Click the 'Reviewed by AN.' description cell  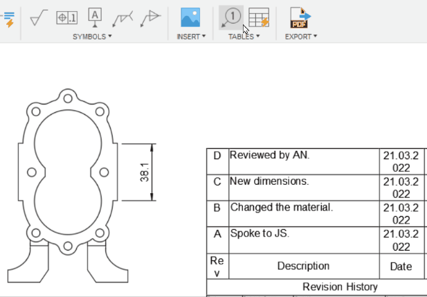(x=305, y=161)
